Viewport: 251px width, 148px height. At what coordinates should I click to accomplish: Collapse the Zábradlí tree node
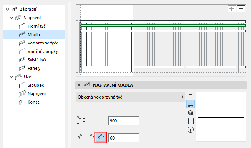pos(8,10)
